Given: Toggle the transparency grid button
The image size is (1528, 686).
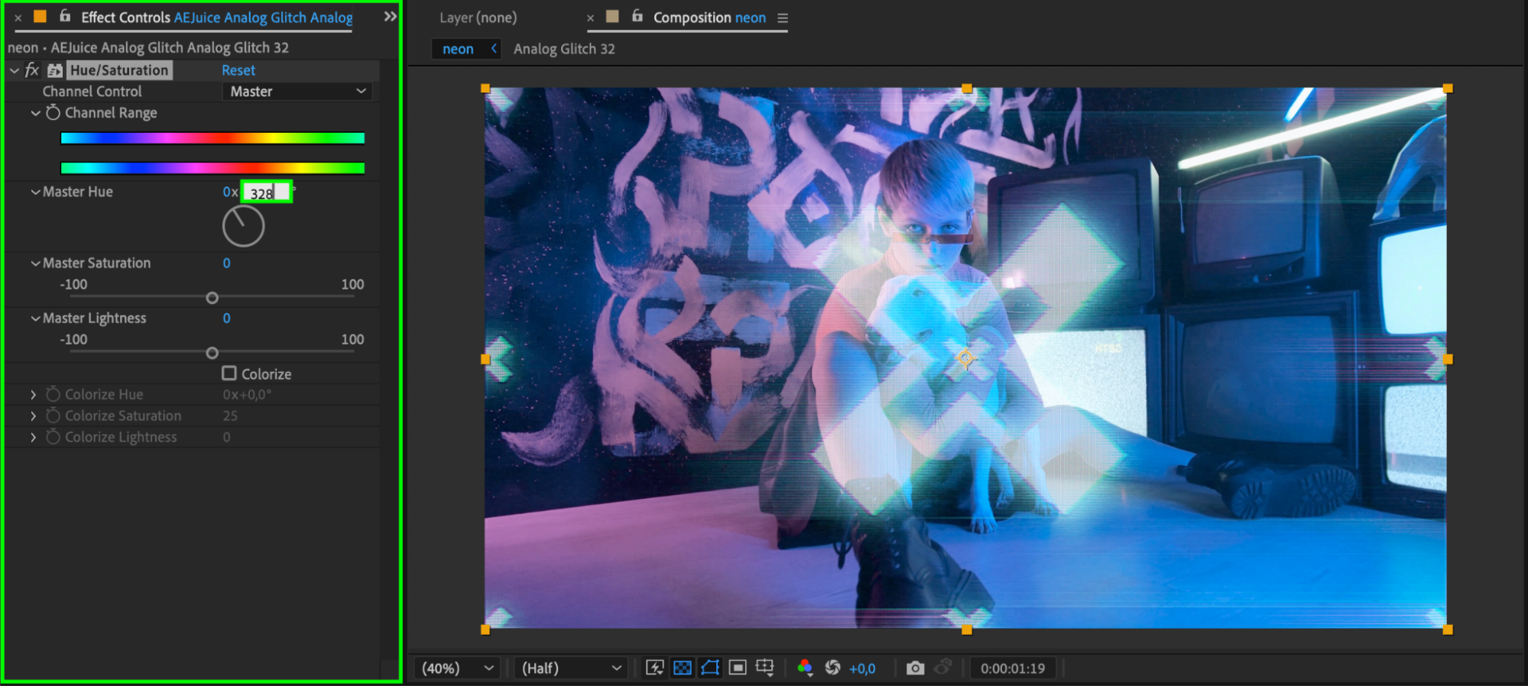Looking at the screenshot, I should click(683, 668).
